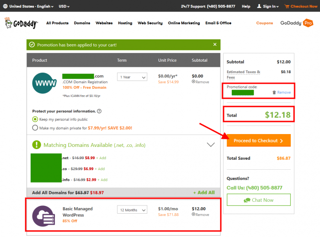Select Keep my personal info public
320x237 pixels.
click(x=35, y=119)
